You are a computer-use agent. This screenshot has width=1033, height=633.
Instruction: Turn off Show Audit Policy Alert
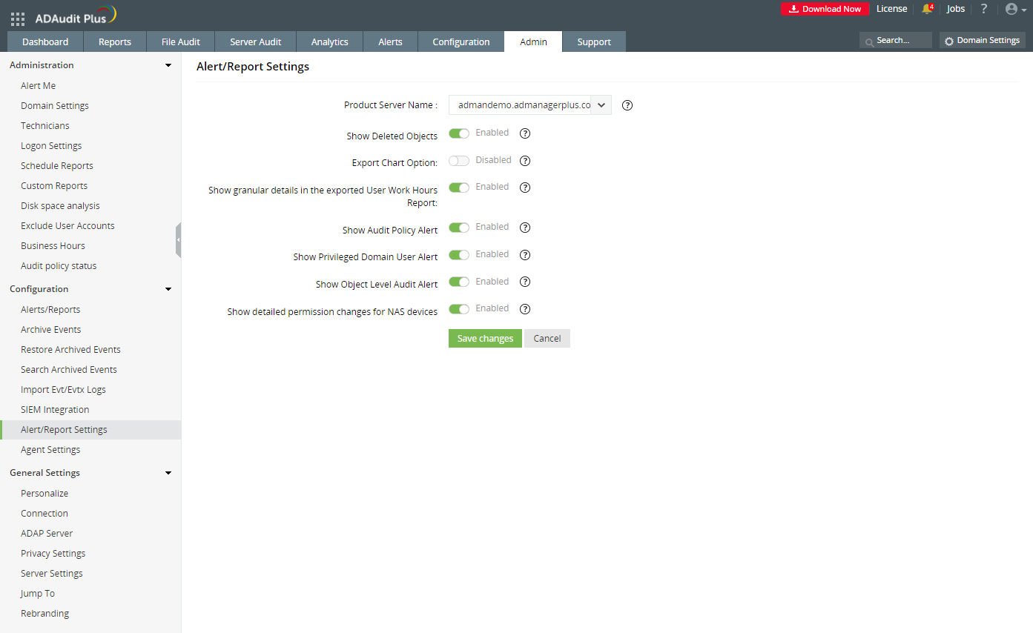[x=459, y=227]
